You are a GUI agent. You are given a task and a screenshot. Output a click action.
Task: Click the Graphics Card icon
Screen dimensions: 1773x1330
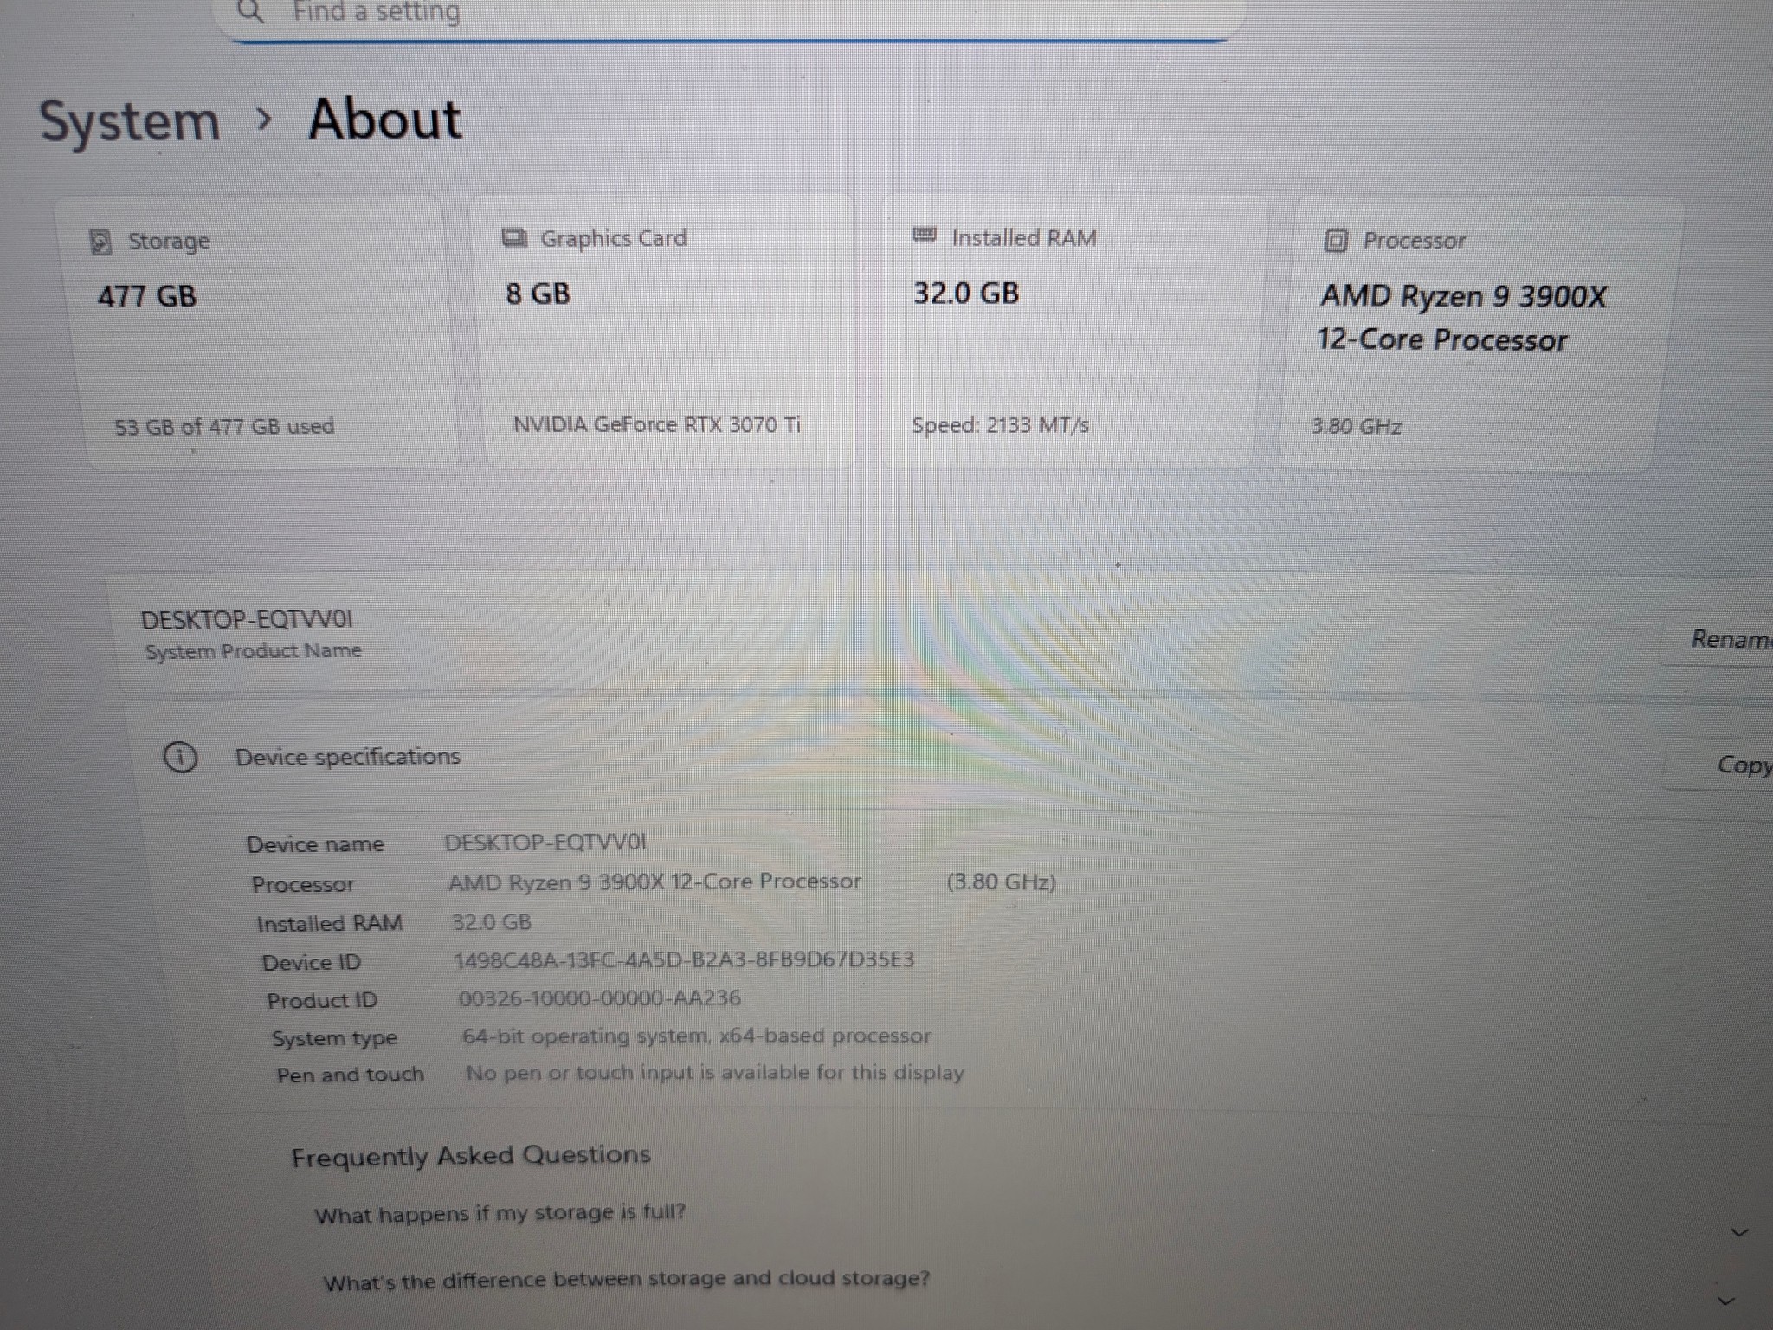click(514, 238)
